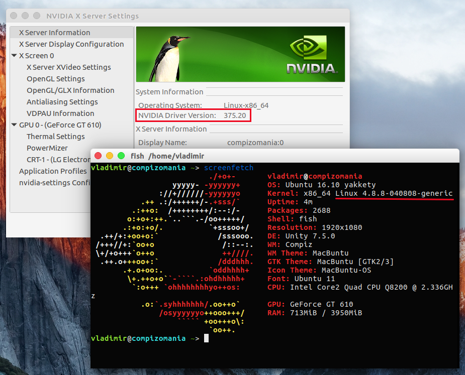465x375 pixels.
Task: Click the Kernel line in terminal output
Action: (360, 193)
